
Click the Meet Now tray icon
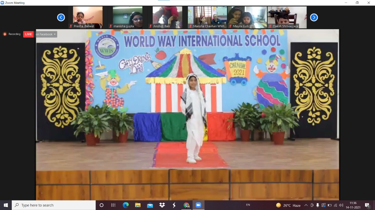pos(312,205)
